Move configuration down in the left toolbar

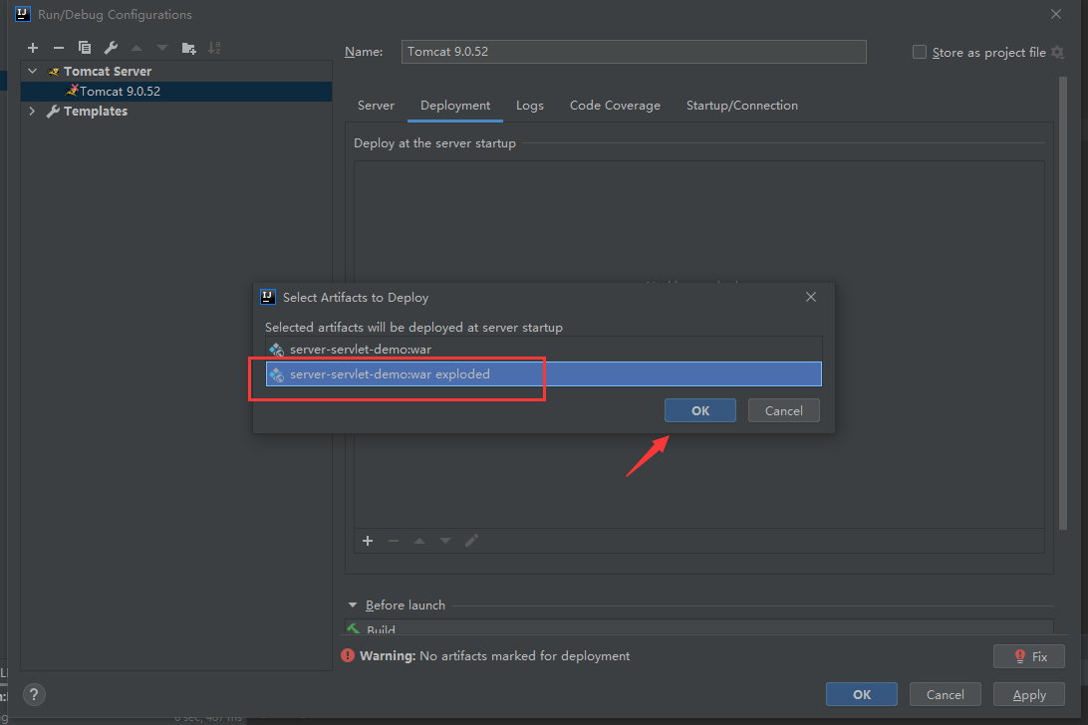(162, 48)
